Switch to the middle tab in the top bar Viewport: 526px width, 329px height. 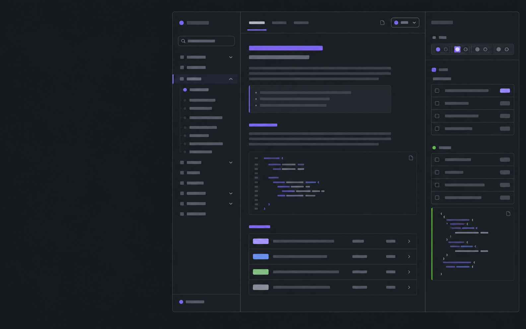[x=279, y=23]
